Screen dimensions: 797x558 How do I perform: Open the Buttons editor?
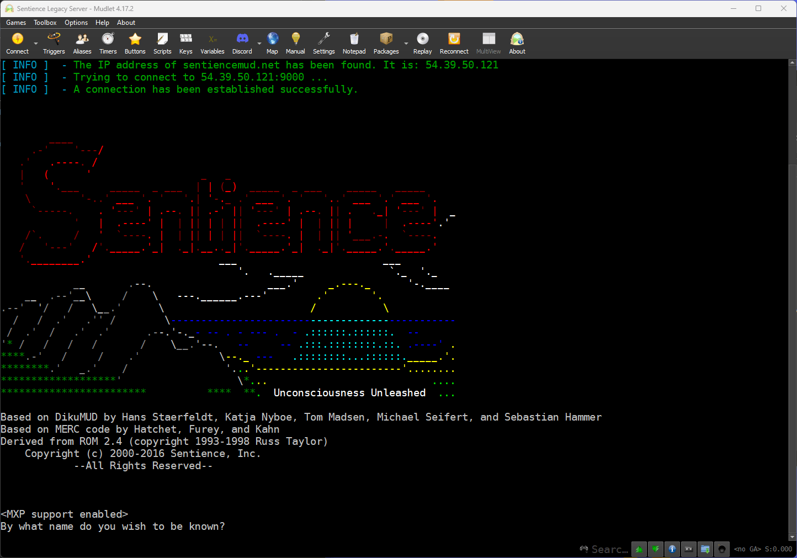tap(135, 43)
